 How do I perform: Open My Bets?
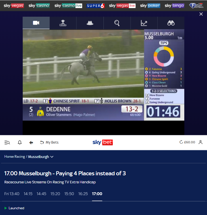coord(49,142)
